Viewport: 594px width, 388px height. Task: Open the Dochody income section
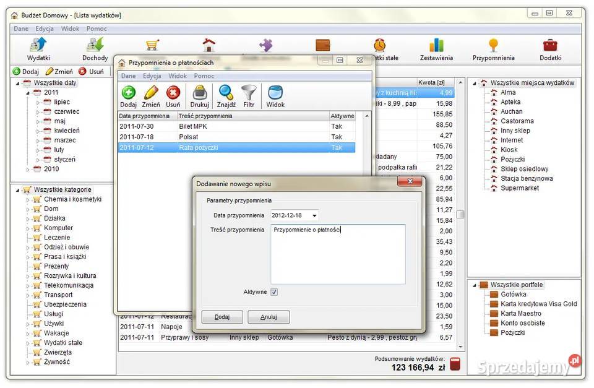(x=95, y=50)
